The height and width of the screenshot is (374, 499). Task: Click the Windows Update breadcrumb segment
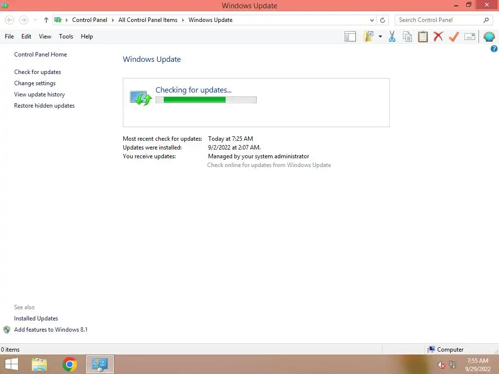(211, 20)
